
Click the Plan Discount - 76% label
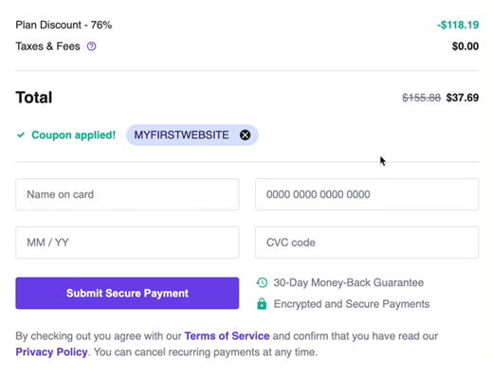click(x=64, y=25)
